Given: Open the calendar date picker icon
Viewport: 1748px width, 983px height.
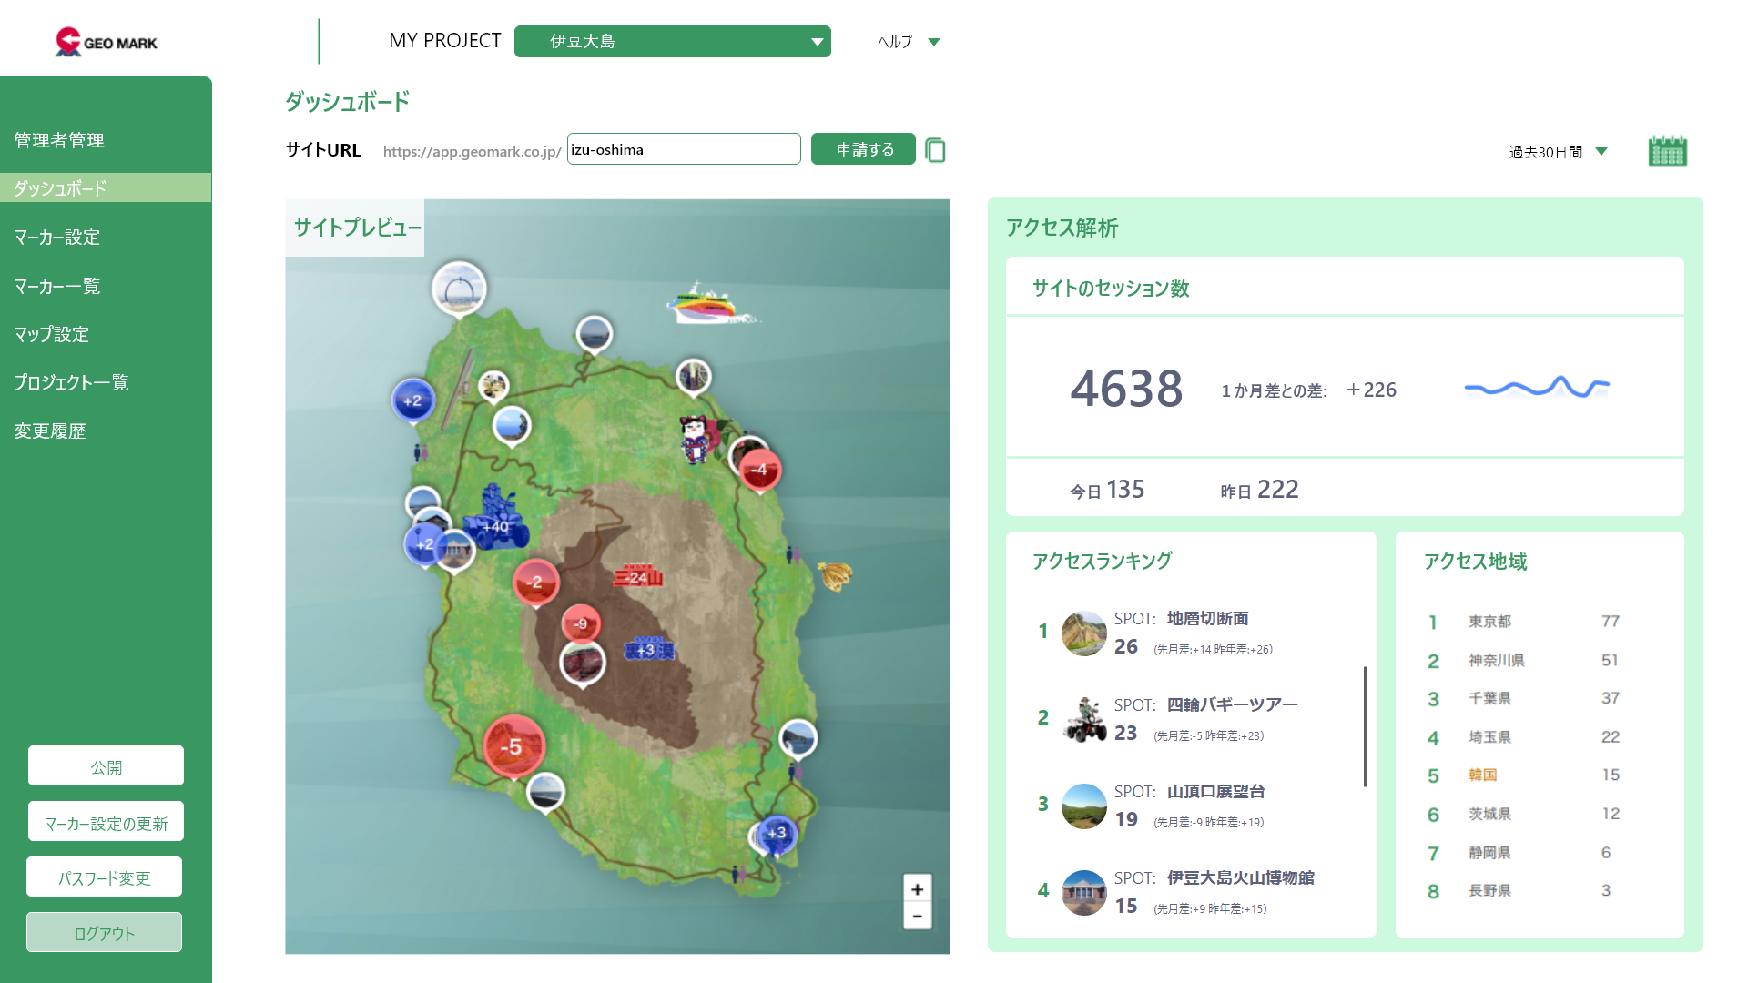Looking at the screenshot, I should (1667, 151).
